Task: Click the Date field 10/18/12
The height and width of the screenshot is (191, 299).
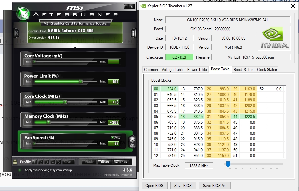Action: tap(179, 38)
